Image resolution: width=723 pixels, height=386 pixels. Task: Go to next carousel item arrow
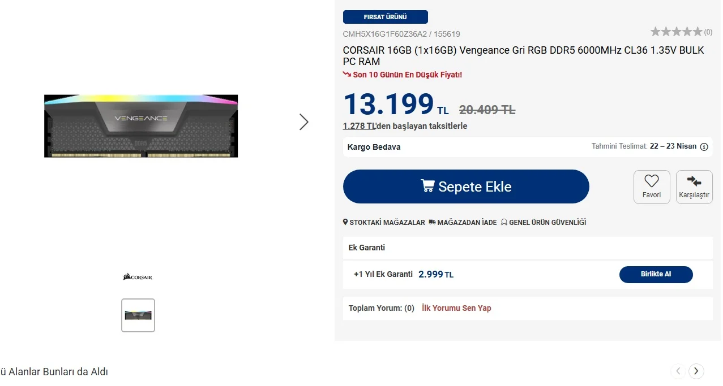click(x=696, y=371)
